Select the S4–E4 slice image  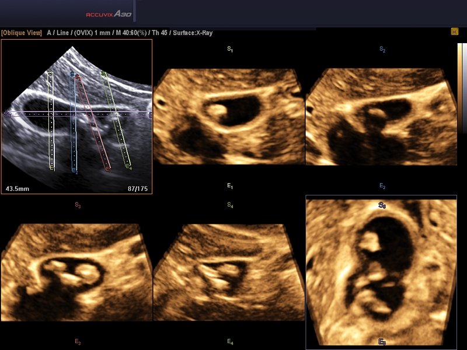(x=229, y=272)
